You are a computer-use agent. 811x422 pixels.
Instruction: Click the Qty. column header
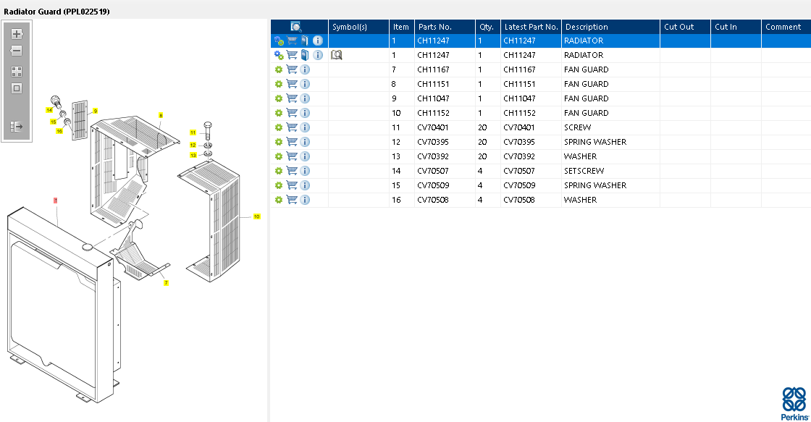[486, 27]
